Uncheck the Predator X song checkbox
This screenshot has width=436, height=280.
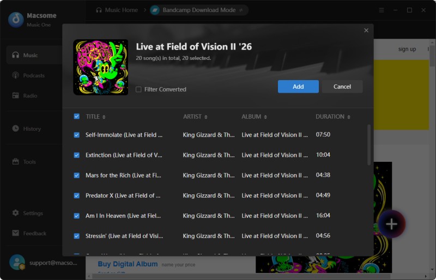click(77, 196)
